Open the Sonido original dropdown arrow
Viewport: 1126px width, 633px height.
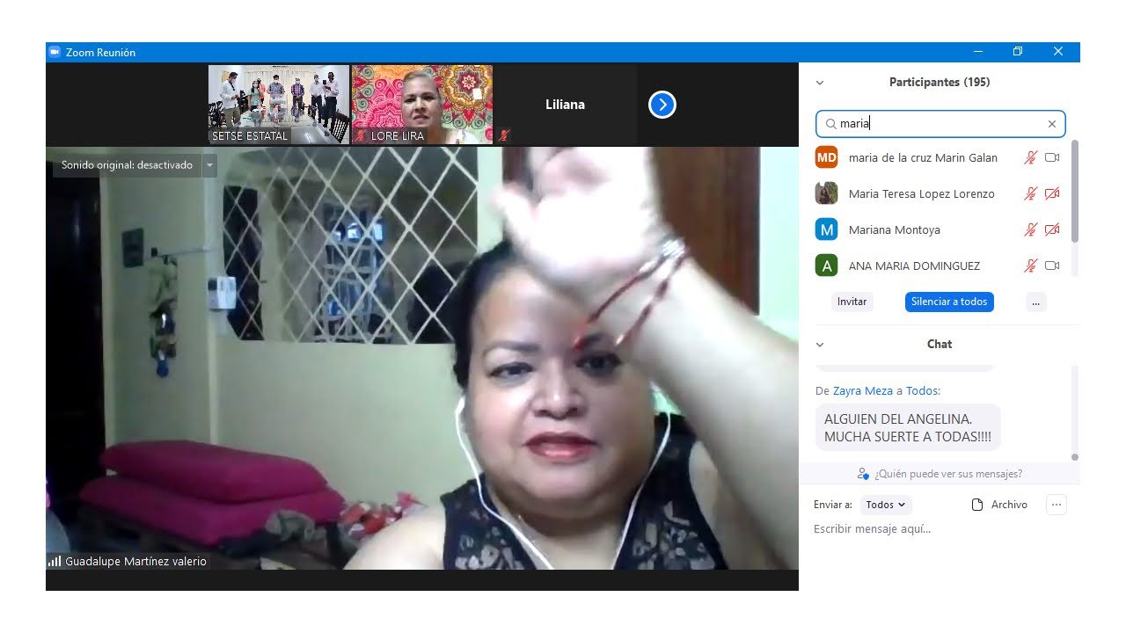point(209,164)
